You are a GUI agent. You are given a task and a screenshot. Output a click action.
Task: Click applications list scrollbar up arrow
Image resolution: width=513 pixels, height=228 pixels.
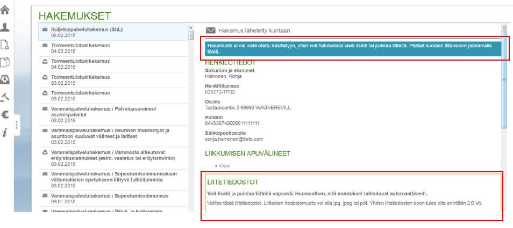pos(191,28)
